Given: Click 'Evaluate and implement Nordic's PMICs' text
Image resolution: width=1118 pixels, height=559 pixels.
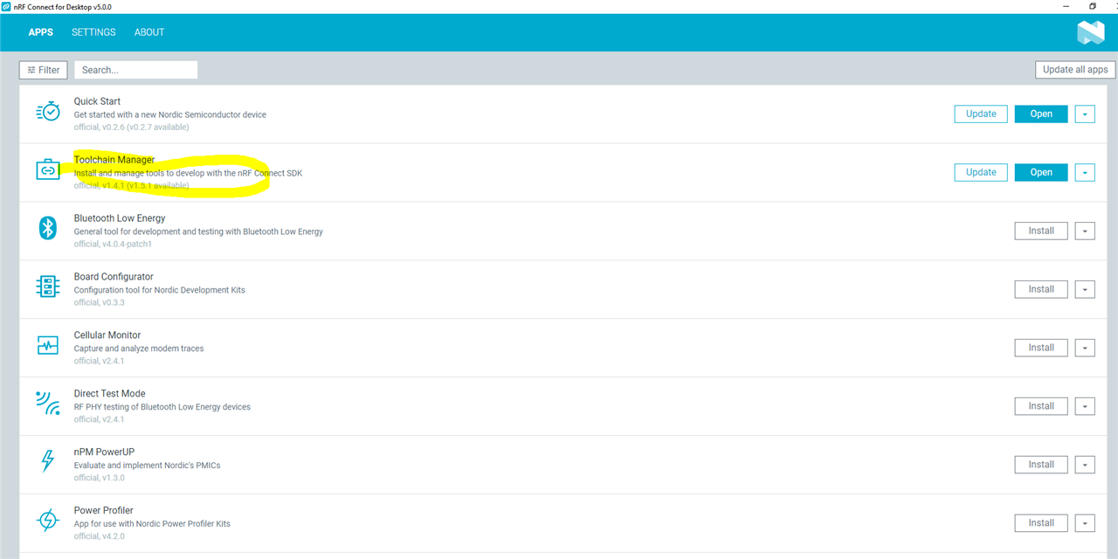Looking at the screenshot, I should click(x=147, y=466).
